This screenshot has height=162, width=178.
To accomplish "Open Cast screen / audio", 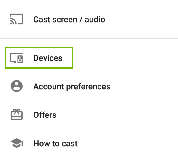I will tap(69, 19).
